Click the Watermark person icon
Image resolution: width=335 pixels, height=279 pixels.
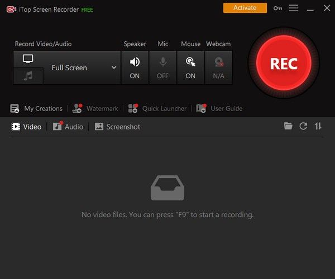(77, 108)
